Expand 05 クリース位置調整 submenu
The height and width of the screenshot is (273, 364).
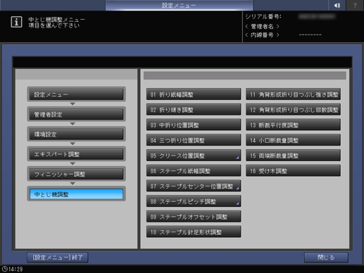point(194,155)
